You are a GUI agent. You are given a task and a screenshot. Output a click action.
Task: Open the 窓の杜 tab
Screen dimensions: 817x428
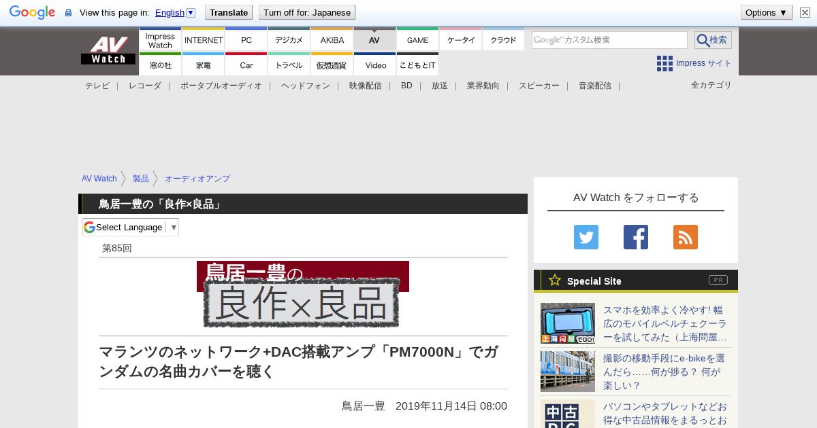(x=160, y=65)
